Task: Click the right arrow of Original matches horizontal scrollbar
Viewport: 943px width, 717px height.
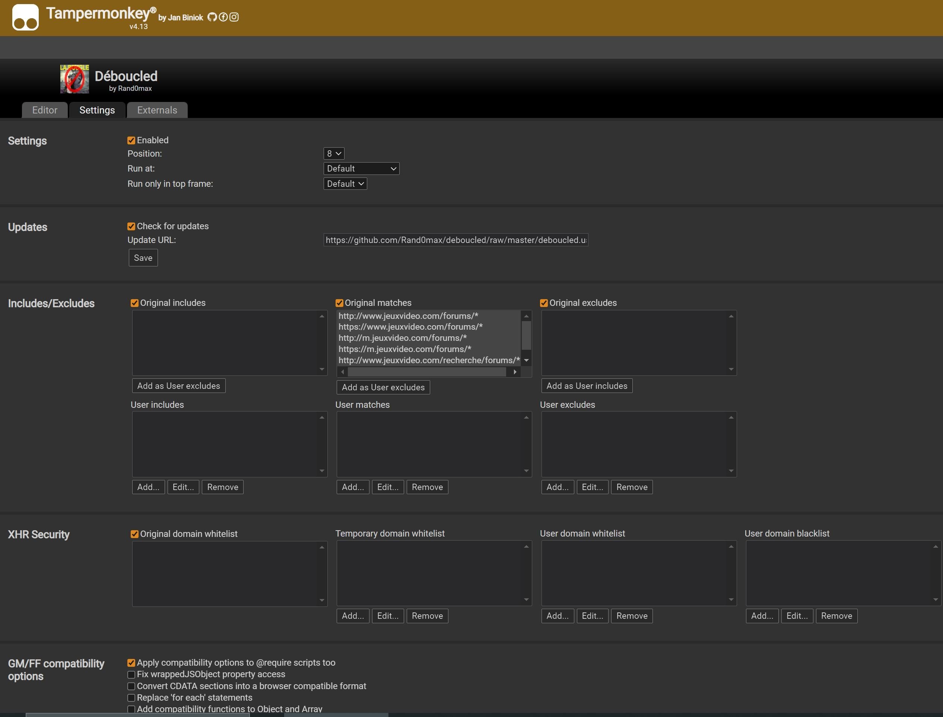Action: 515,372
